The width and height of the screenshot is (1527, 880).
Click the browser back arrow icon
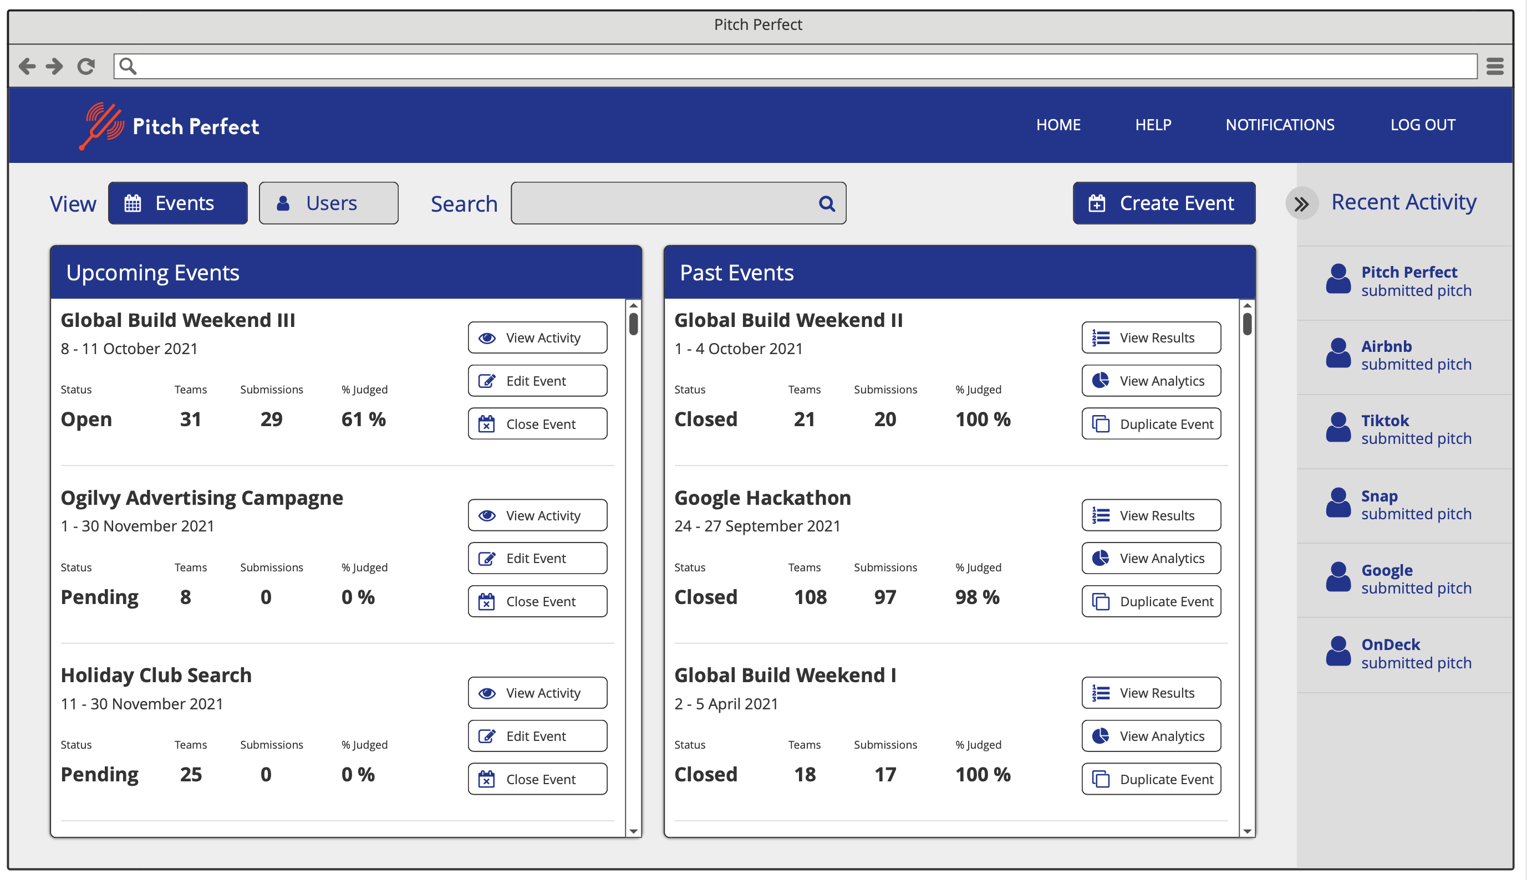click(x=27, y=66)
